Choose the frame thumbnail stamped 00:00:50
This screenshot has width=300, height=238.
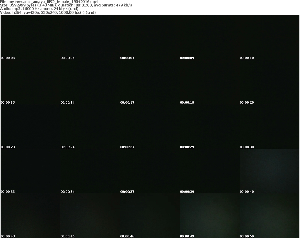pos(270,216)
